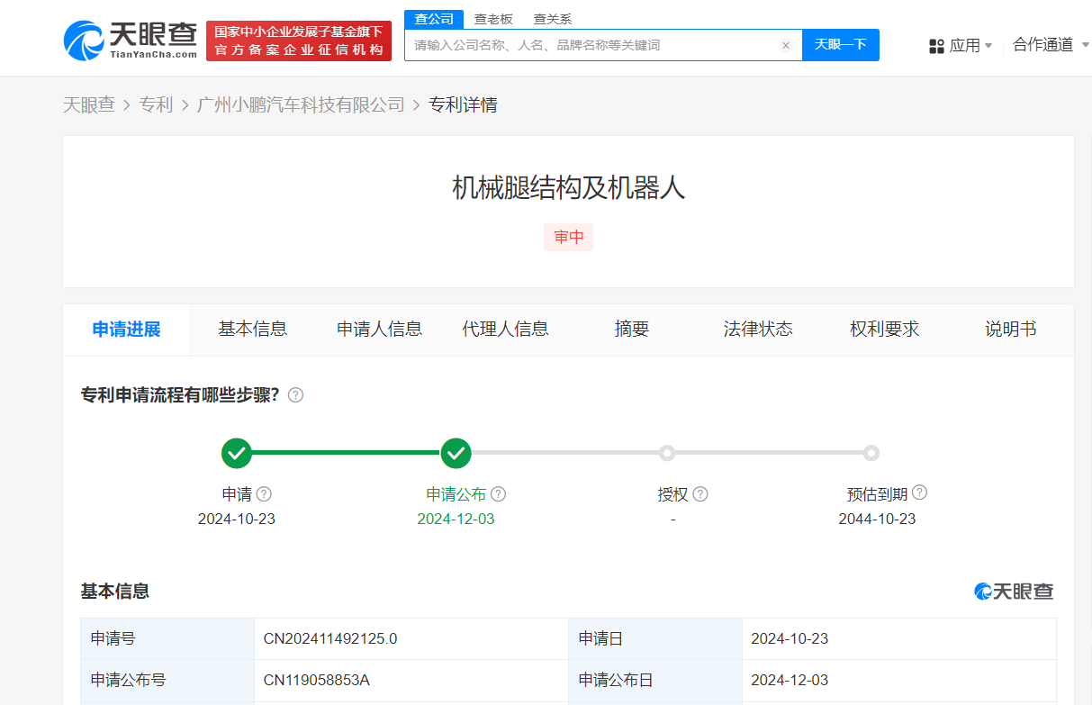Click the 基本信息 section heading
Viewport: 1092px width, 705px height.
pos(115,592)
